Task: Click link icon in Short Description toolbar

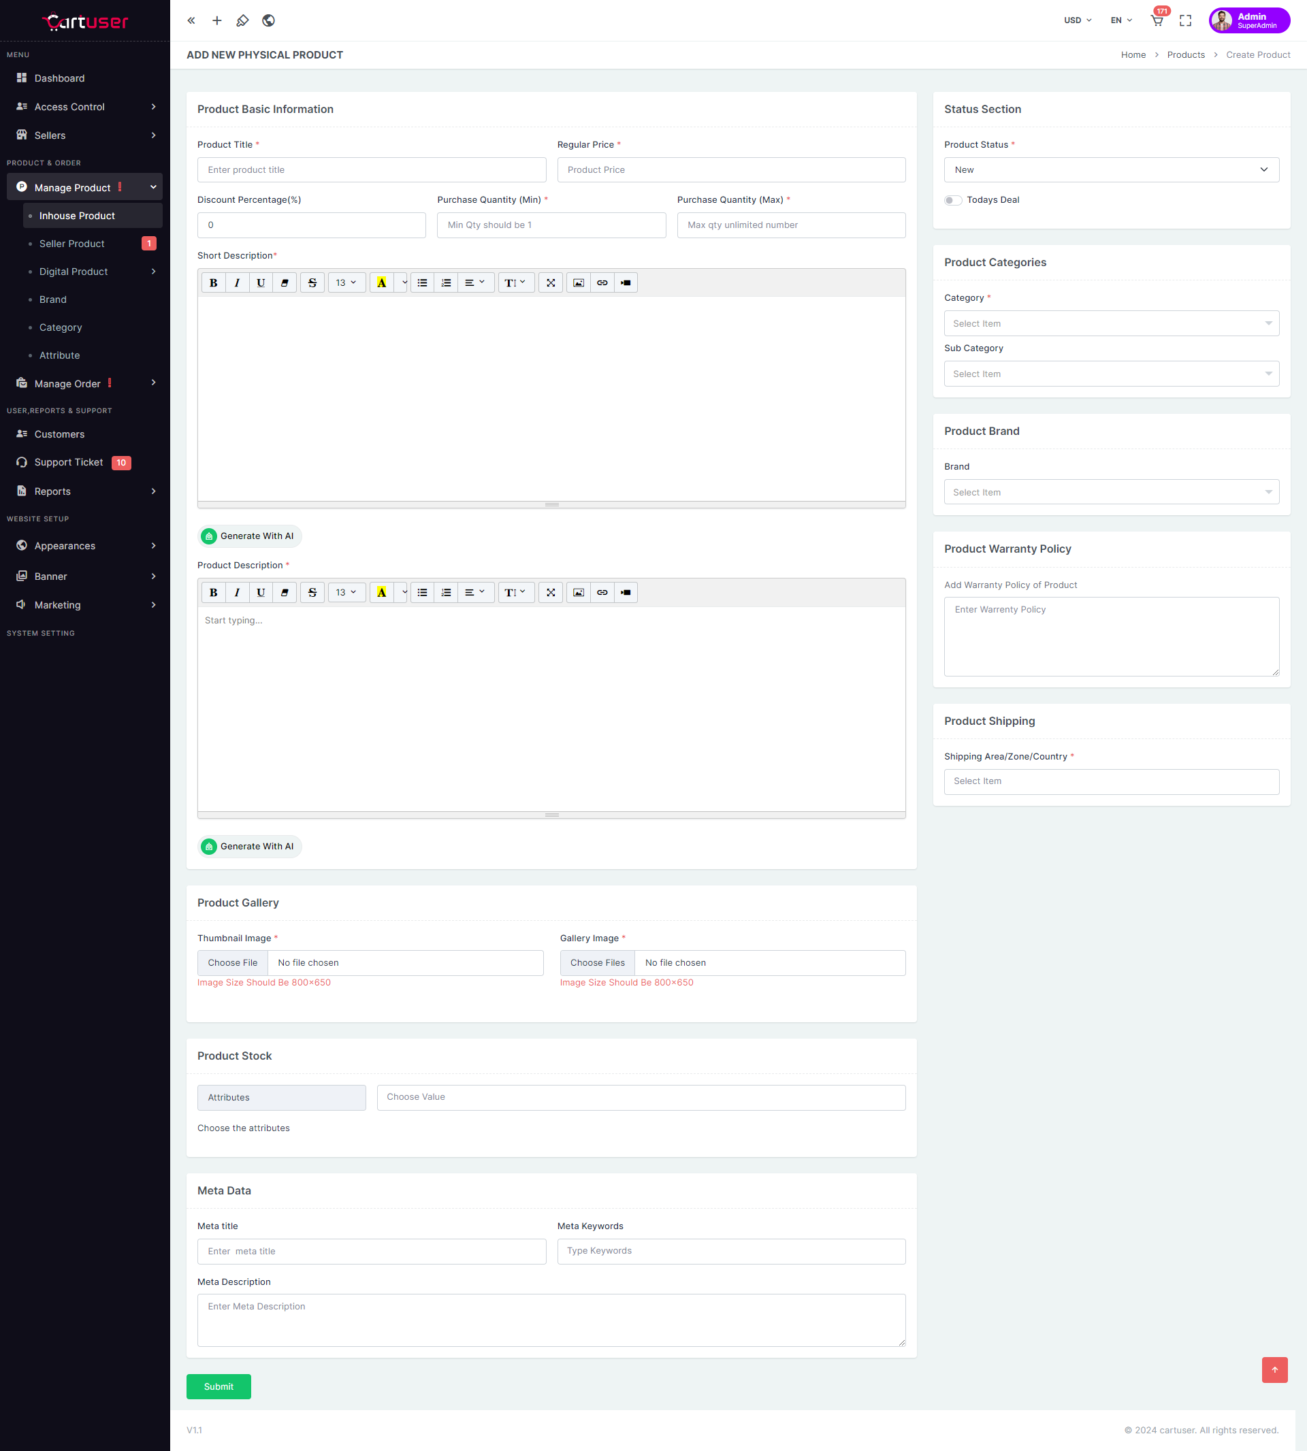Action: tap(602, 283)
